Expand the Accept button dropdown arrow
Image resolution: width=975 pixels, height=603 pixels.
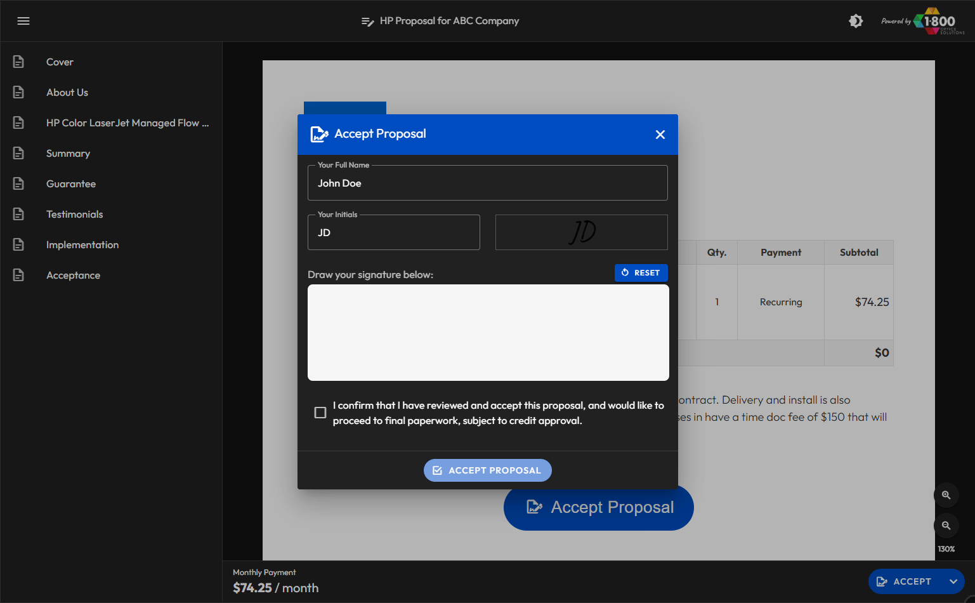coord(953,581)
